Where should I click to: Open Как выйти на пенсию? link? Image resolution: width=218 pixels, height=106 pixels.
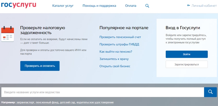(x=116, y=52)
